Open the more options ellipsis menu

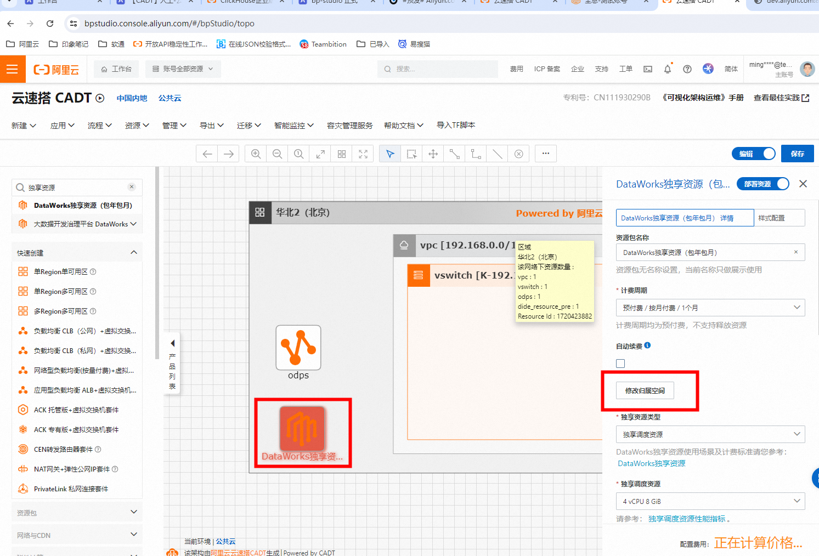point(546,154)
